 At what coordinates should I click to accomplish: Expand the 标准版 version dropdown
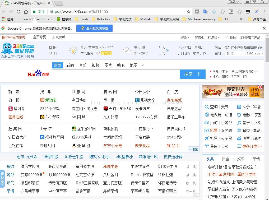point(214,38)
